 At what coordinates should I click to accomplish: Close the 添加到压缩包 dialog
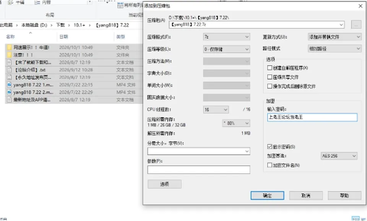pos(361,6)
